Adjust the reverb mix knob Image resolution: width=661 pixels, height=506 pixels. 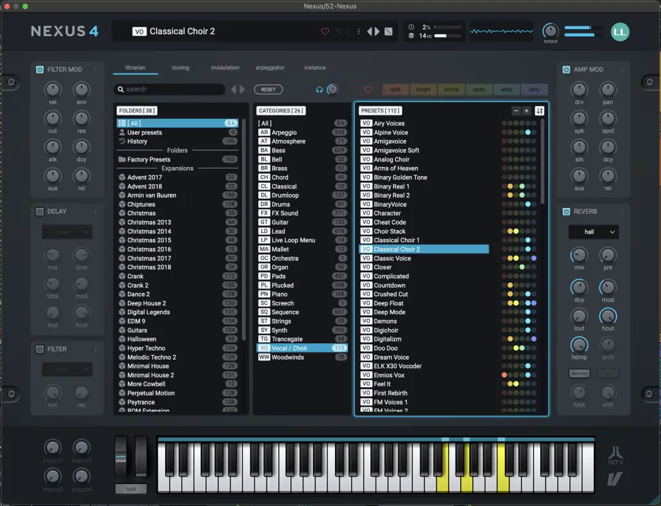click(579, 255)
